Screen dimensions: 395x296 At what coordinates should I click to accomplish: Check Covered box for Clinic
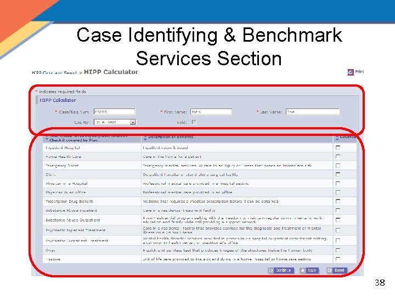tap(338, 174)
